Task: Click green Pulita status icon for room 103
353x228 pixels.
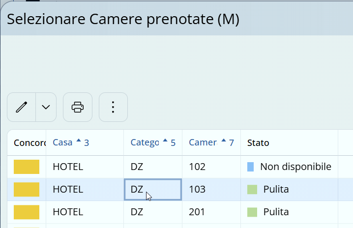Action: point(252,190)
